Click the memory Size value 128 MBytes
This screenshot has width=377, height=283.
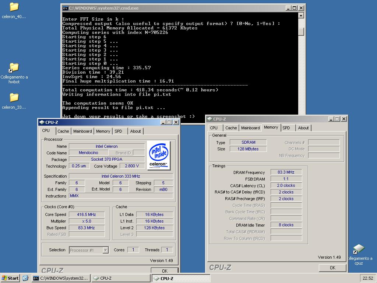point(248,149)
